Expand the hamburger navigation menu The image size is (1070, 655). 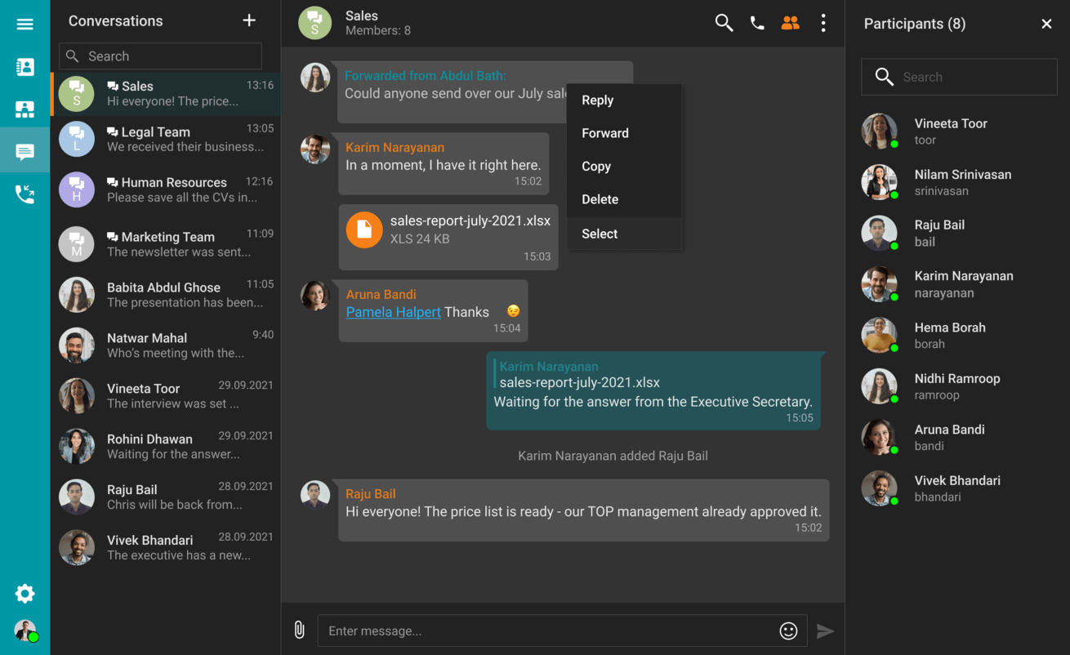[25, 24]
